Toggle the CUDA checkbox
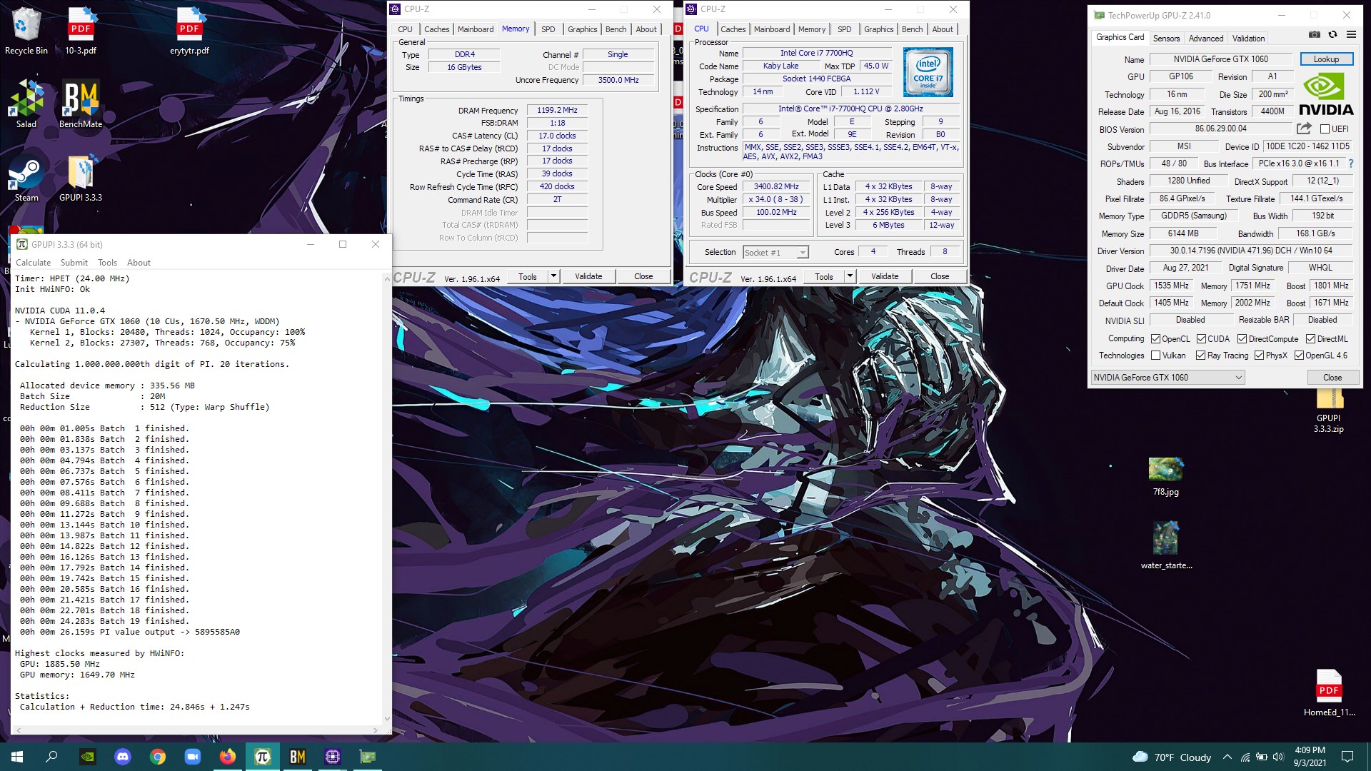Image resolution: width=1371 pixels, height=771 pixels. click(x=1201, y=338)
